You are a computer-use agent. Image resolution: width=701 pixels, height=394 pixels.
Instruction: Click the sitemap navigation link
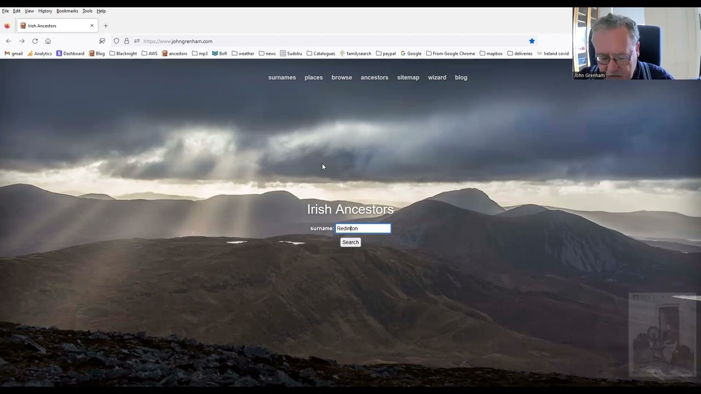click(x=408, y=78)
